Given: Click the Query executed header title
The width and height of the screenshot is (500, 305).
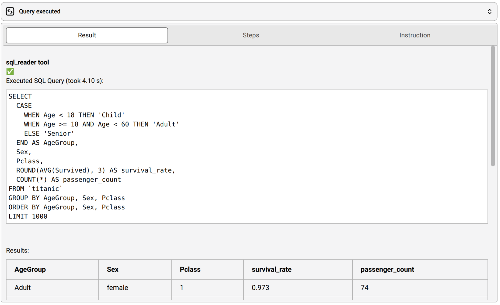Looking at the screenshot, I should tap(40, 11).
